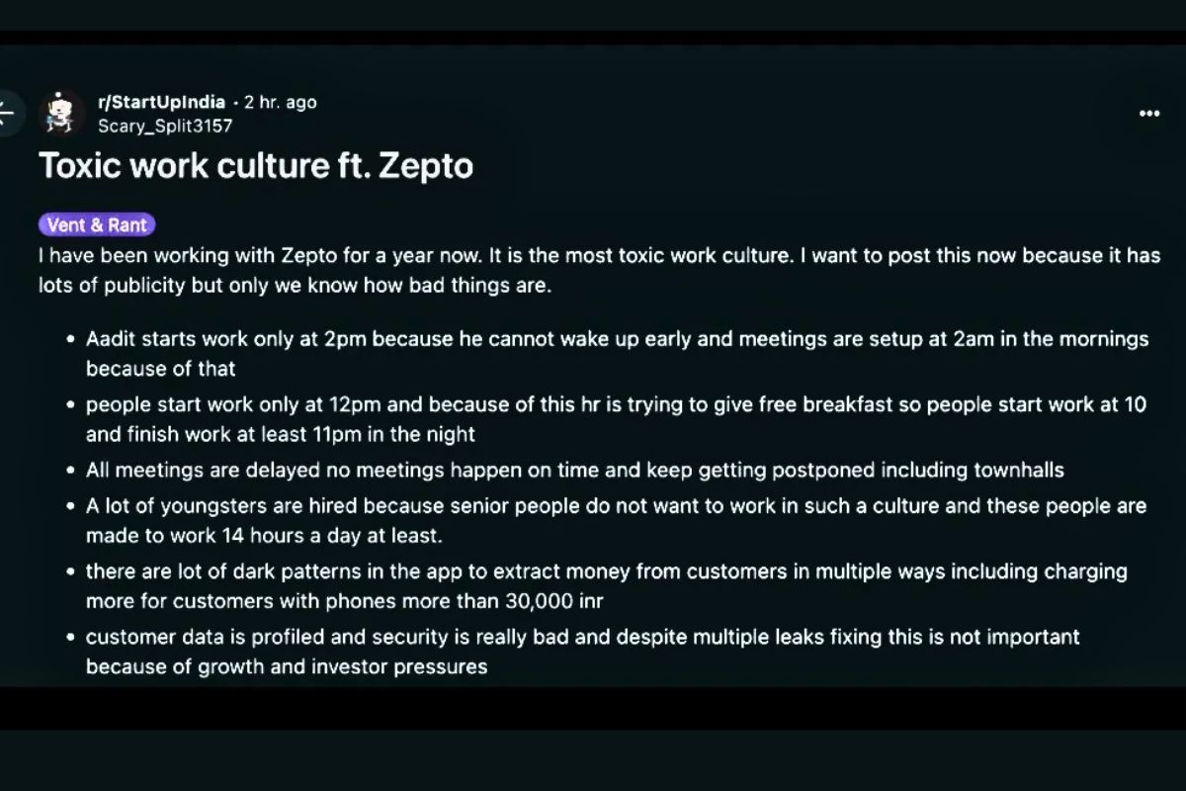The image size is (1186, 791).
Task: Click the username label under the subreddit name
Action: 166,126
